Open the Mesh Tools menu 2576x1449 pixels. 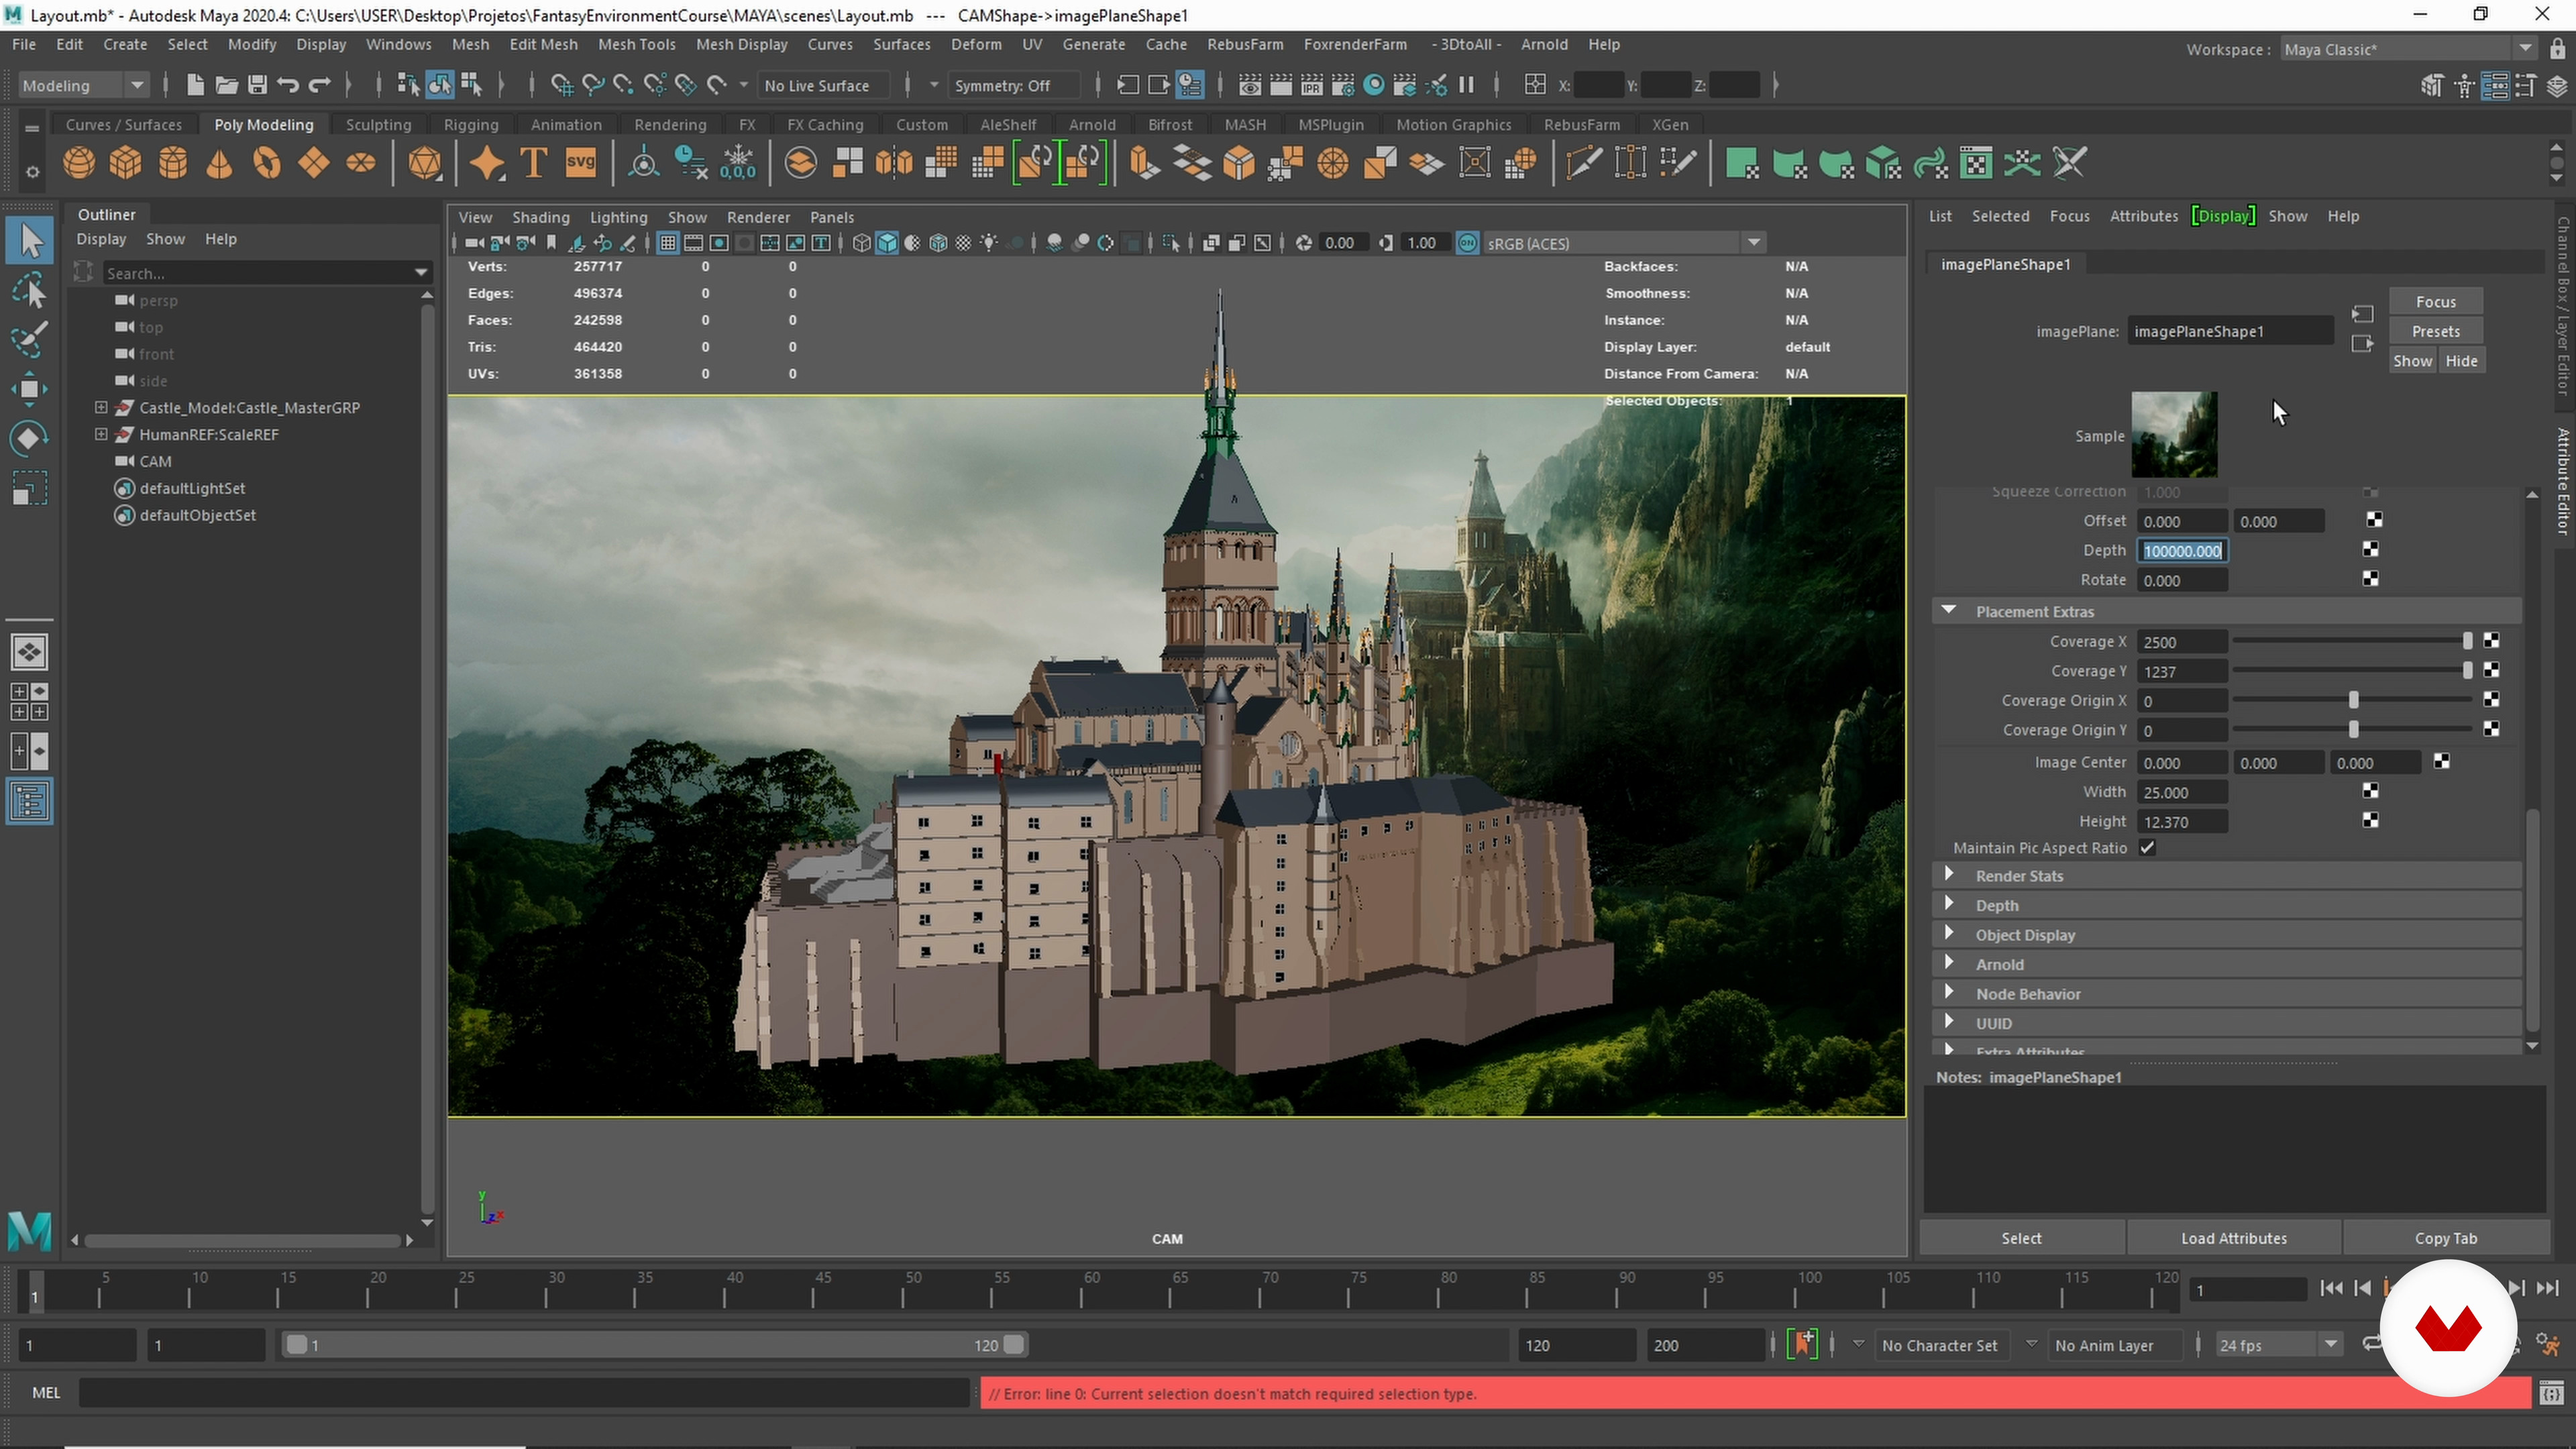click(636, 44)
